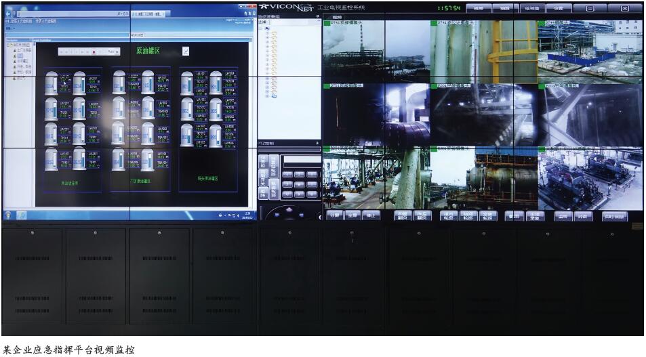The height and width of the screenshot is (357, 646).
Task: Expand the last device node in the device tree
Action: click(x=267, y=96)
